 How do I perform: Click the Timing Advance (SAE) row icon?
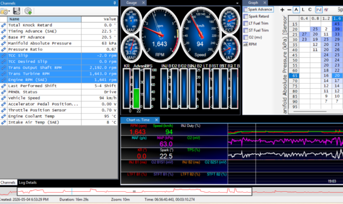coord(4,31)
